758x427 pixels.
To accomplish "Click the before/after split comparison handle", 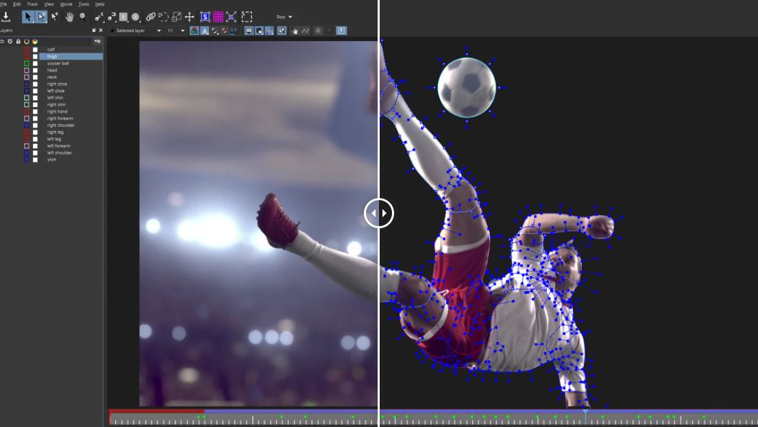I will tap(379, 213).
